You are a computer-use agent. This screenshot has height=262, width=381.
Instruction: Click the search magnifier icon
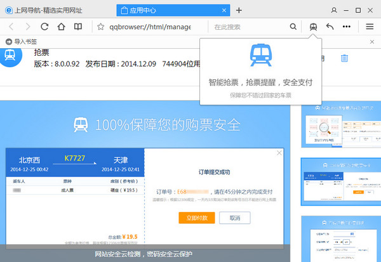pyautogui.click(x=293, y=27)
